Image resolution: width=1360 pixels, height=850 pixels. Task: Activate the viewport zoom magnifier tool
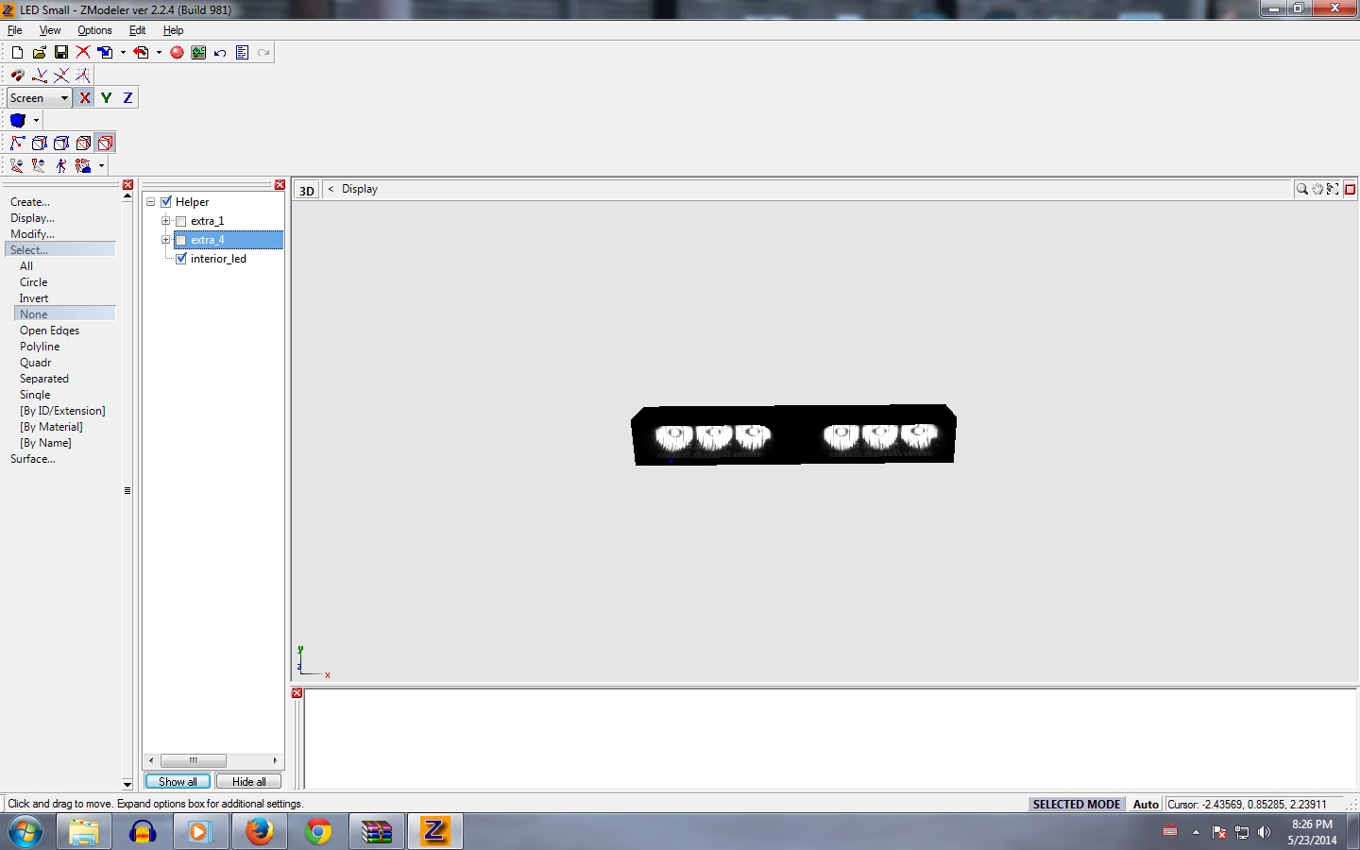[x=1302, y=190]
